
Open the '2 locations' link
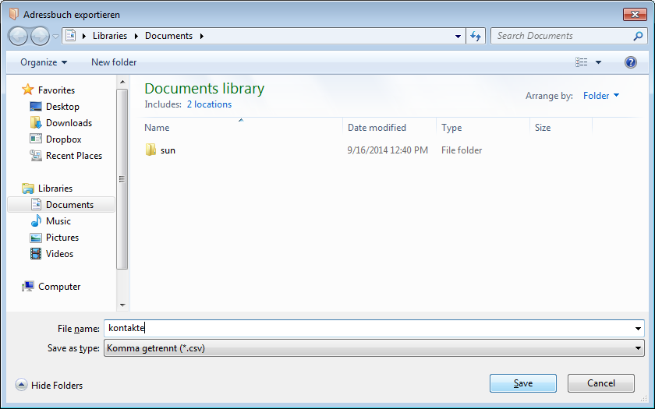tap(209, 104)
